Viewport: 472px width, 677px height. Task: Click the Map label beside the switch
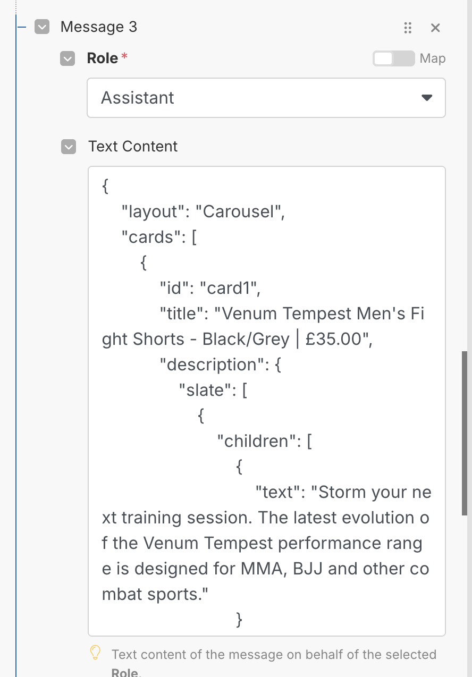tap(433, 58)
